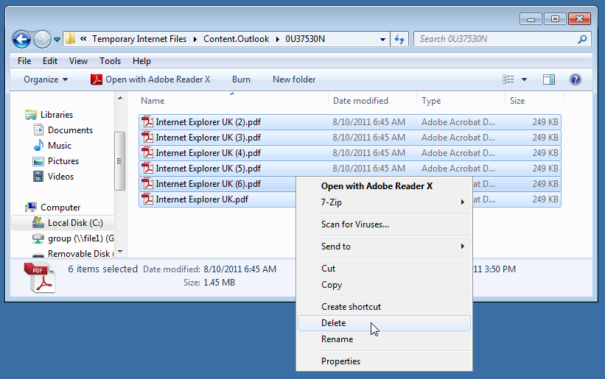Click PDF icon of Internet Explorer UK (2).pdf
The image size is (605, 379).
pos(147,121)
